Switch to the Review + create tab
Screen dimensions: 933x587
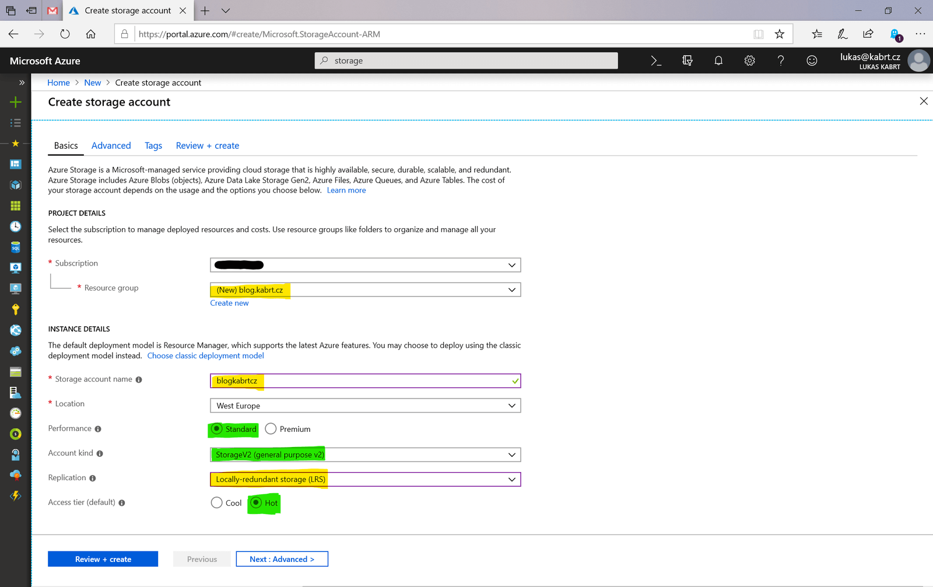coord(208,146)
